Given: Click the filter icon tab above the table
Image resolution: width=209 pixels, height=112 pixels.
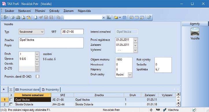Looking at the screenshot, I should click(x=11, y=90).
